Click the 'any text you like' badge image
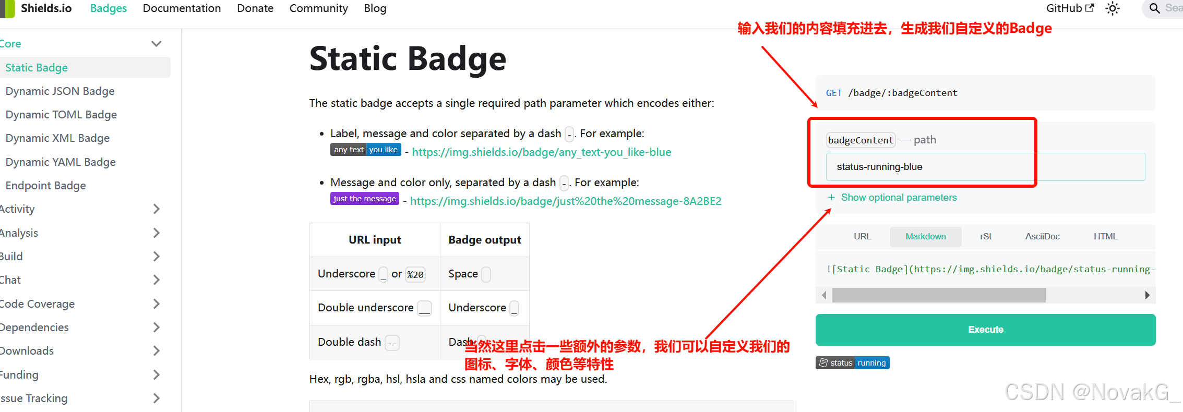Viewport: 1183px width, 412px height. point(366,150)
